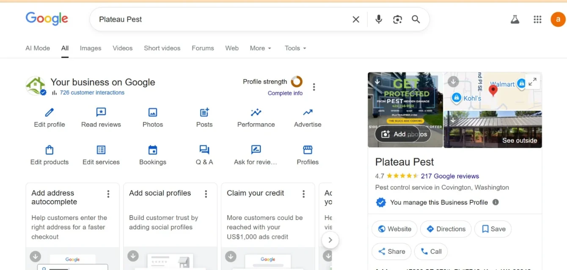Click the Edit profile pencil icon
The width and height of the screenshot is (567, 270).
[x=50, y=112]
